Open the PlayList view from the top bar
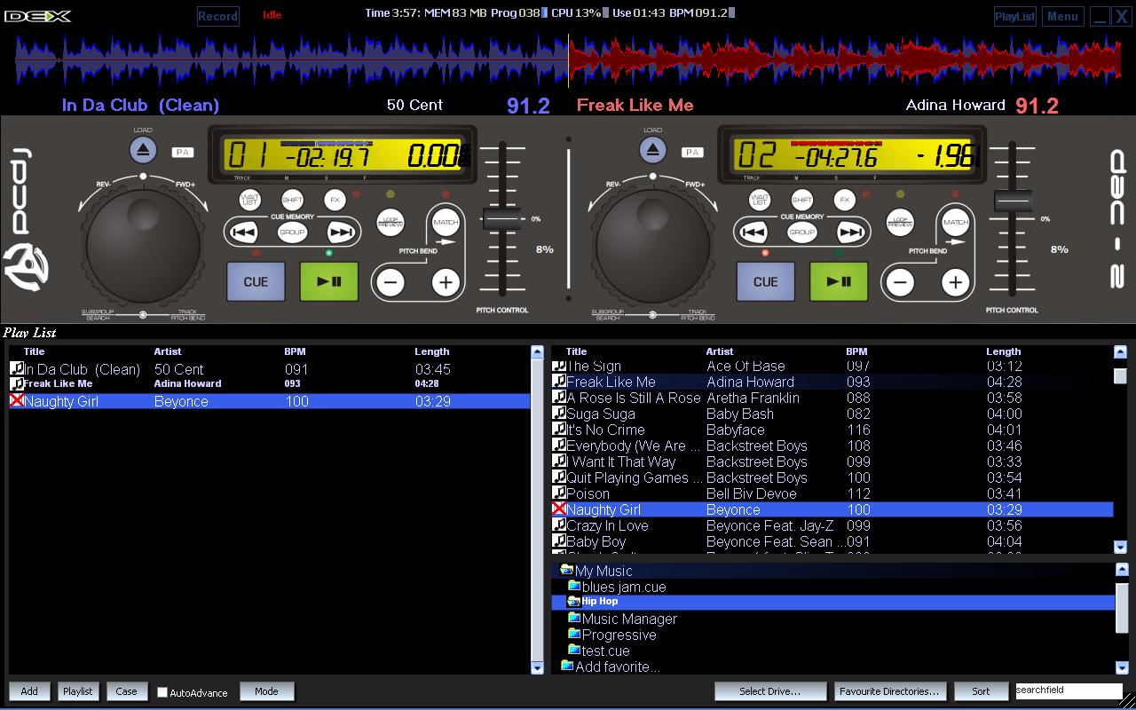The width and height of the screenshot is (1136, 710). pyautogui.click(x=1014, y=15)
